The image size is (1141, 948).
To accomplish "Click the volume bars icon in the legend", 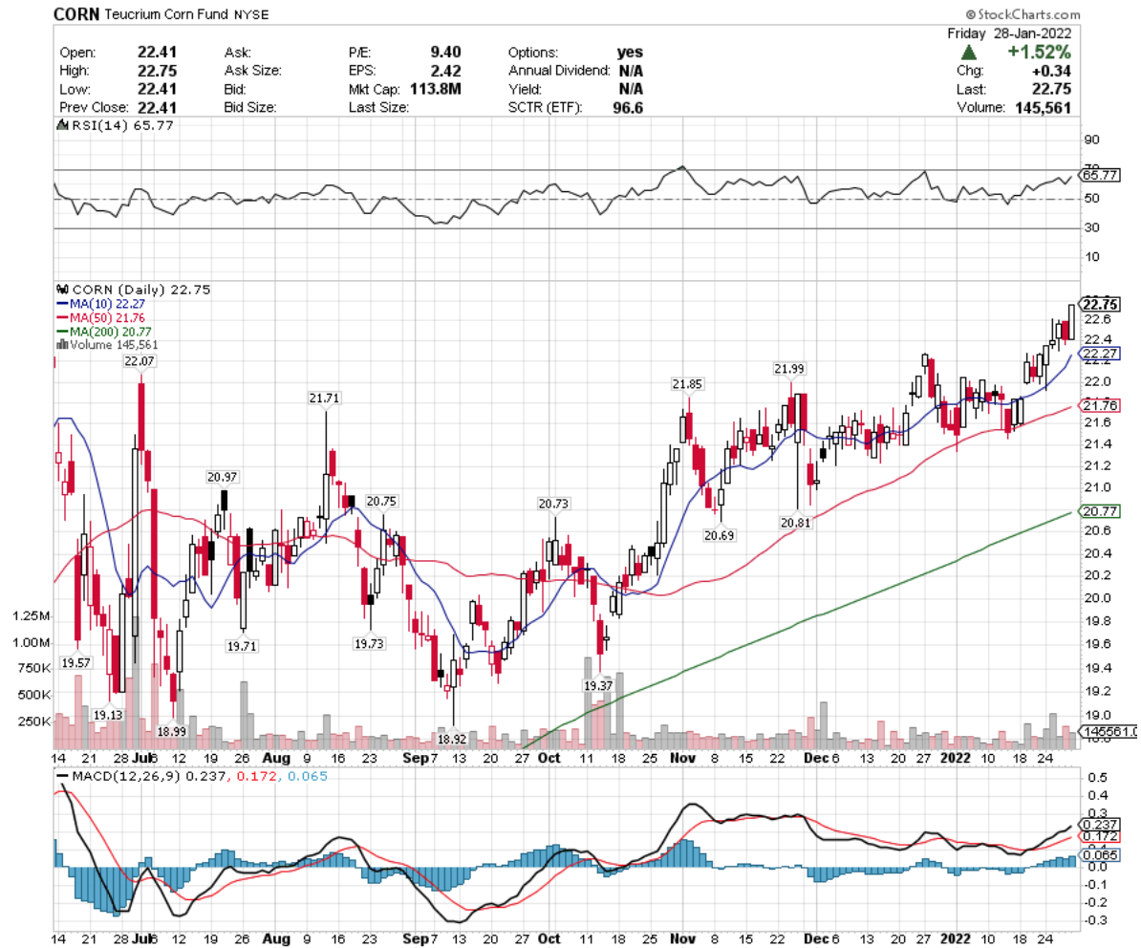I will click(62, 345).
